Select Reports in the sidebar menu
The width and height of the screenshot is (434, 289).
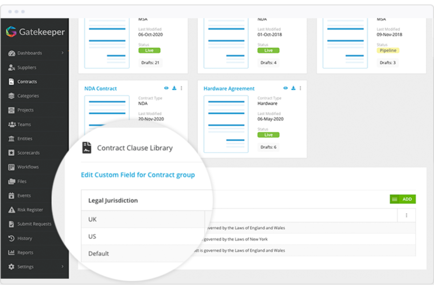(x=25, y=252)
